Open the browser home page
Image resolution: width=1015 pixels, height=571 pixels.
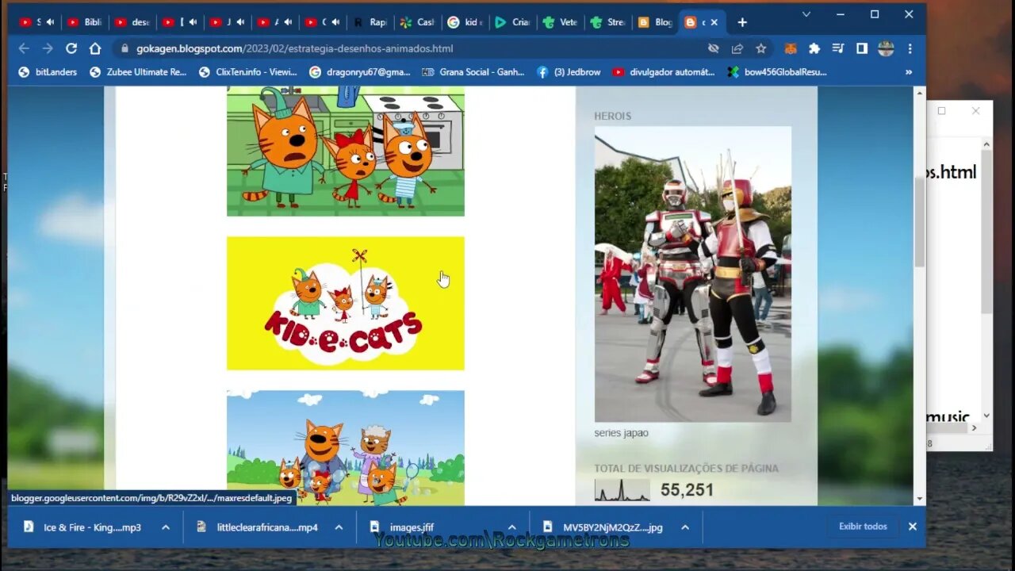pos(95,48)
